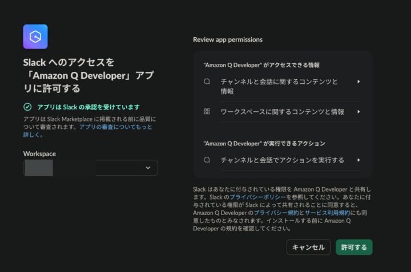This screenshot has height=272, width=411.
Task: Expand チャンネルと会話に関するコンテンツと情報 arrow
Action: 358,82
